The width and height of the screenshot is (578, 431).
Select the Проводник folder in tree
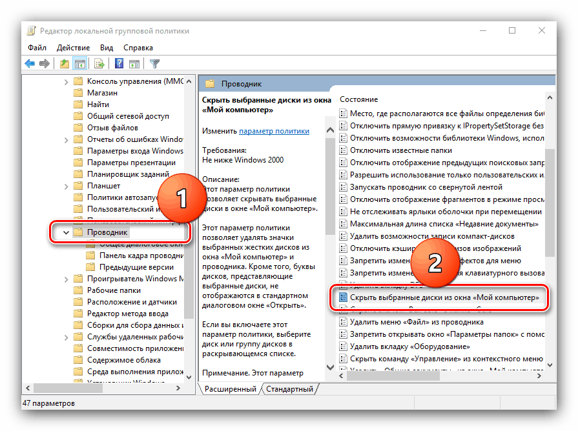coord(107,232)
